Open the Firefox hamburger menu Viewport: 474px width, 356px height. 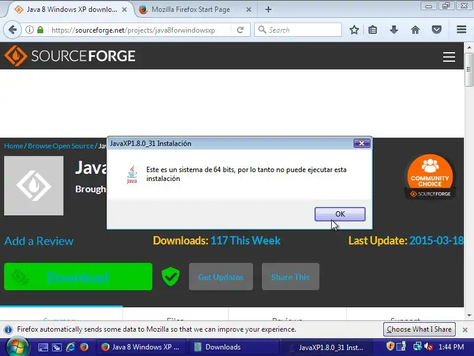pos(462,29)
